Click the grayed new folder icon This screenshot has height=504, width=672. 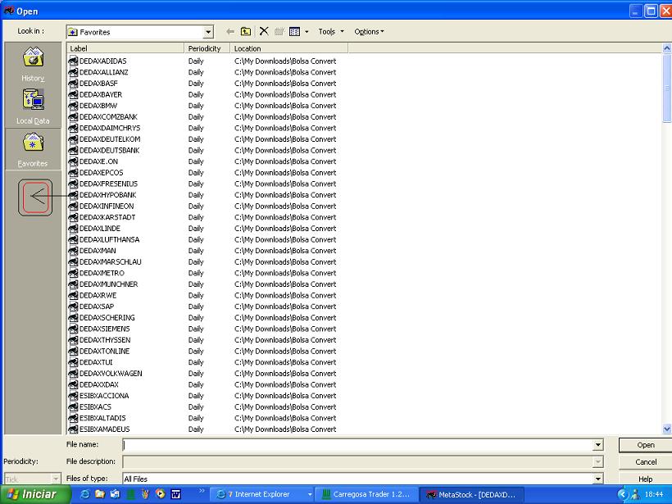279,32
